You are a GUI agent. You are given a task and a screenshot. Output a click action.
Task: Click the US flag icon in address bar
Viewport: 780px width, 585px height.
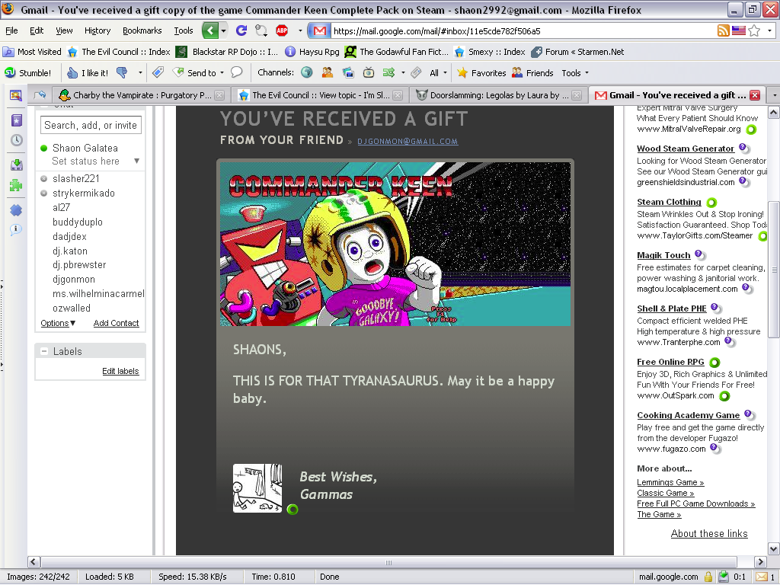point(739,30)
